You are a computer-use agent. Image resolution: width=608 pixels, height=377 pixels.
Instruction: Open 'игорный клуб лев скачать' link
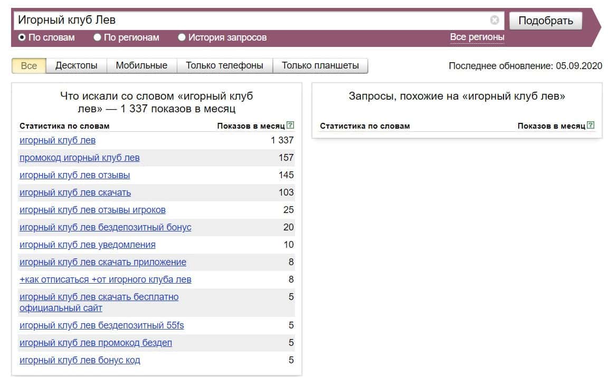75,192
